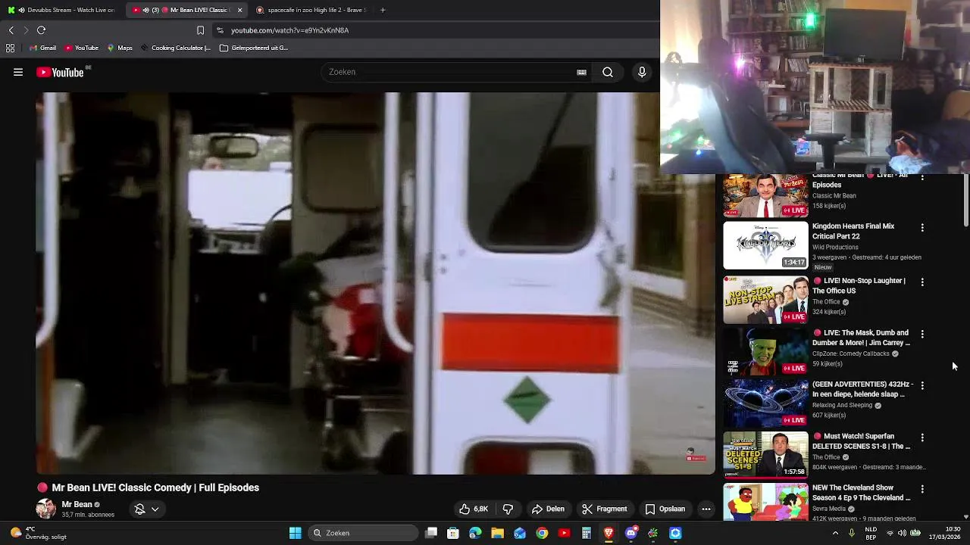Open the Geïmporteerd uit G... bookmarks folder
Viewport: 970px width, 545px height.
[254, 48]
